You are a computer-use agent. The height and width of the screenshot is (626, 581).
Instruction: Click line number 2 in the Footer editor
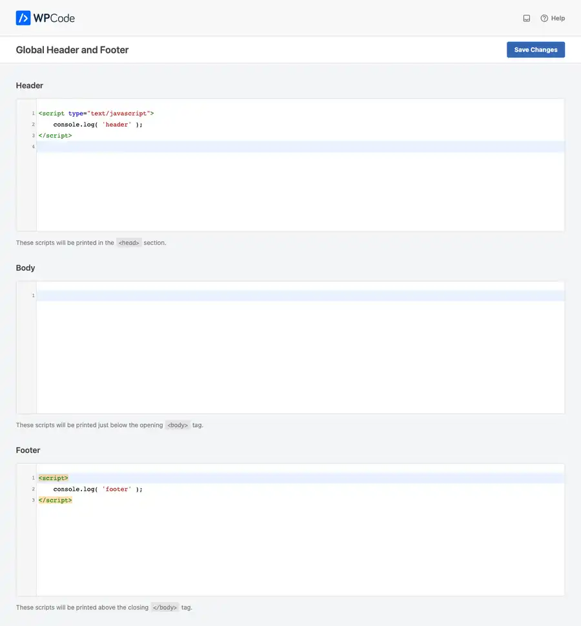coord(33,489)
